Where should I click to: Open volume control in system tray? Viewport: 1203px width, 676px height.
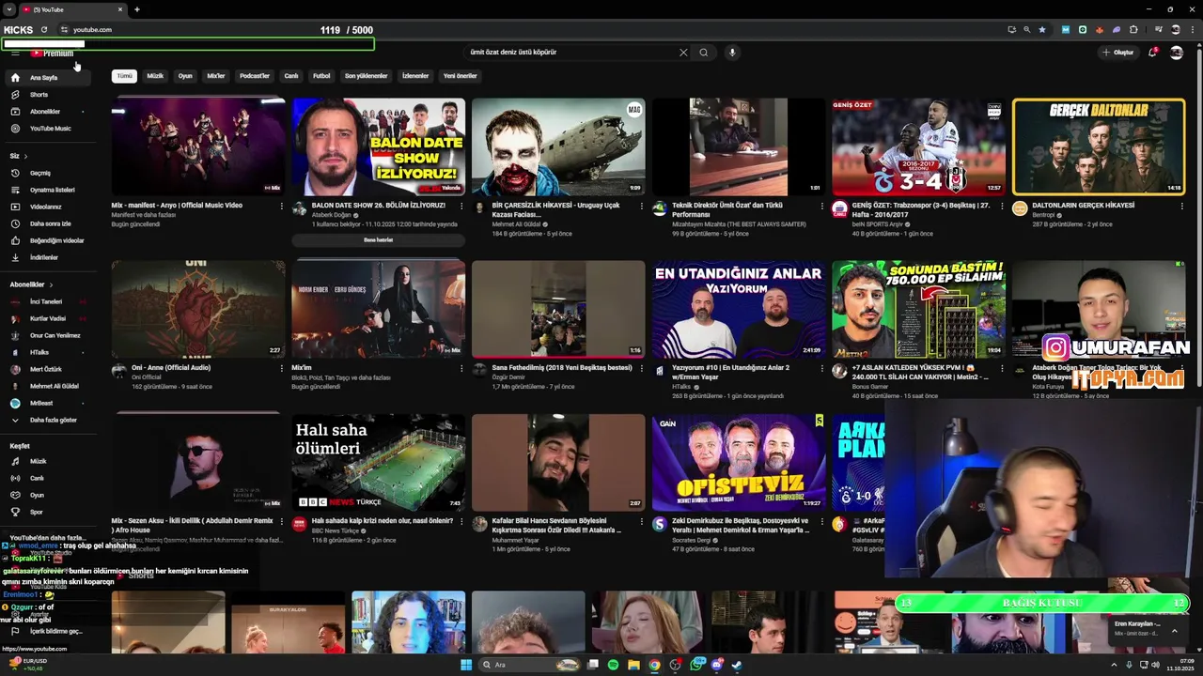[1155, 665]
